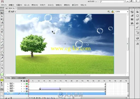
Task: Click the Delete layer trash icon
Action: pyautogui.click(x=11, y=98)
